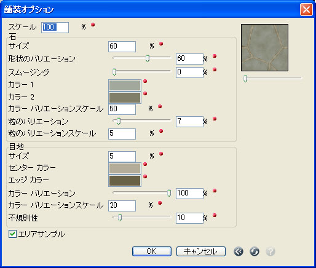Click the stone paving preview thumbnail

(x=264, y=47)
